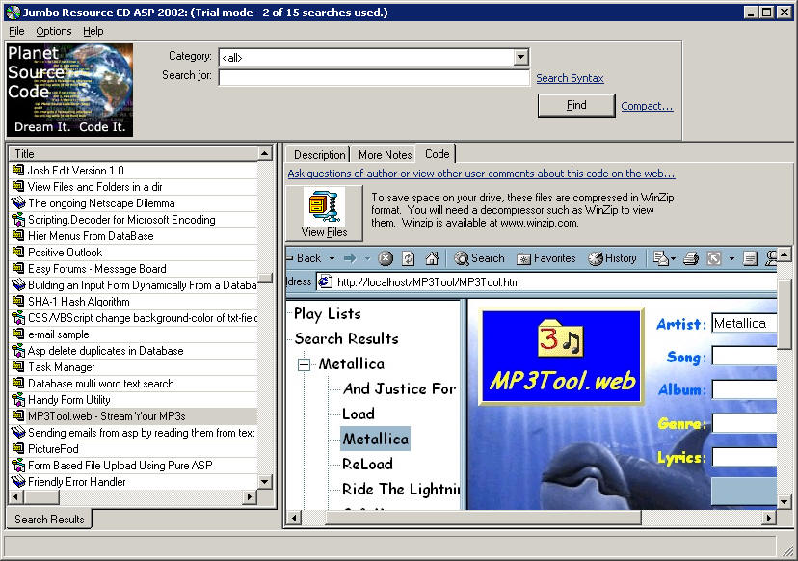Collapse the Metallica tree node
This screenshot has width=798, height=561.
coord(304,364)
